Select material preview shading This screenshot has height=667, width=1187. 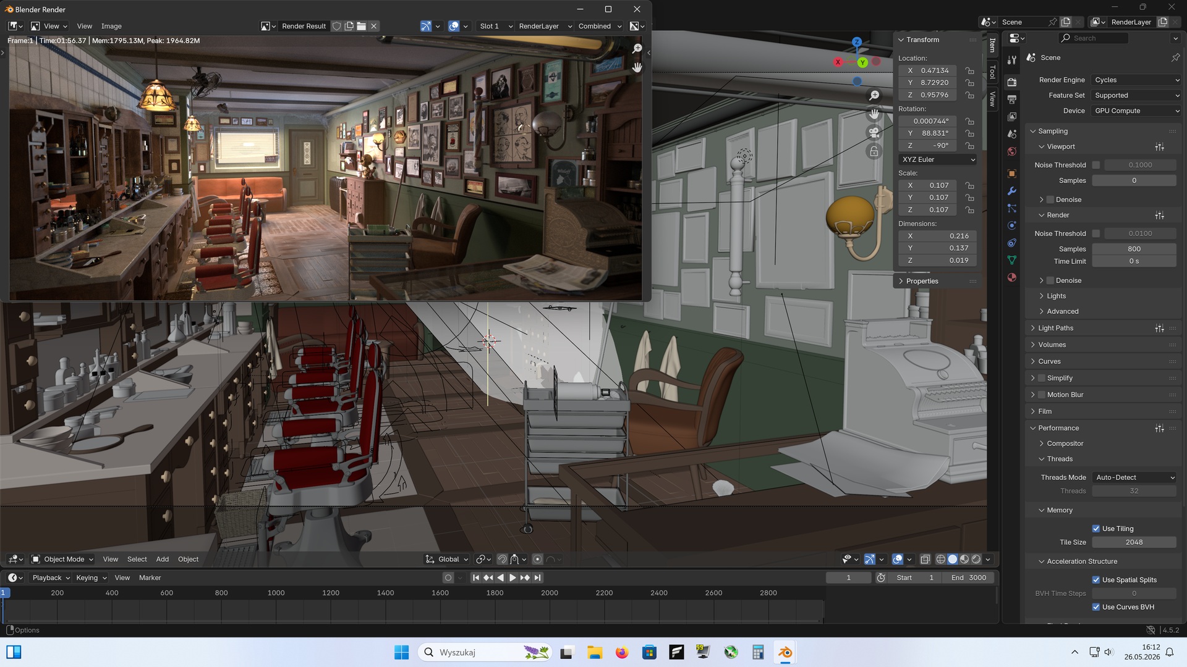tap(964, 560)
